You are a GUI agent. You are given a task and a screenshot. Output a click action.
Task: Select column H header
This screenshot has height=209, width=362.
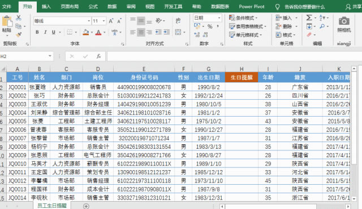coord(242,69)
